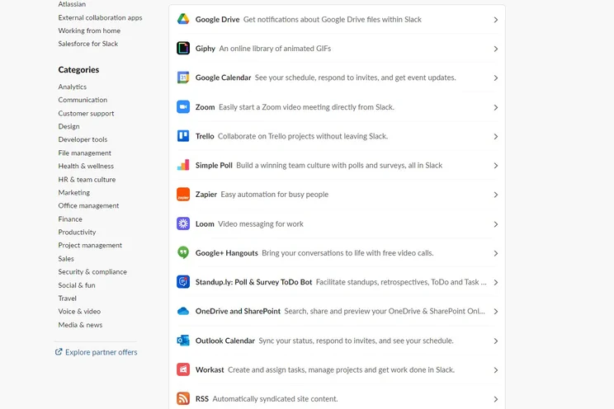This screenshot has width=614, height=409.
Task: Open the Working from home collection
Action: pos(89,31)
